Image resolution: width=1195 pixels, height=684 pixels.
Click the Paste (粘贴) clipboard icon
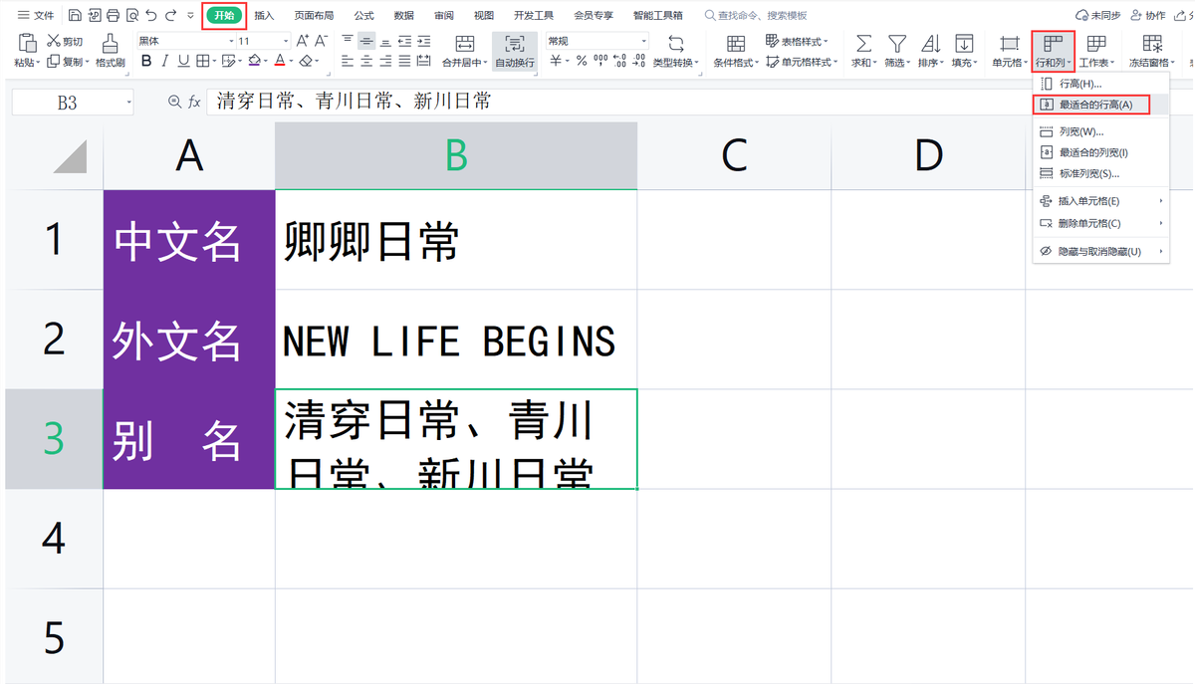pos(26,42)
